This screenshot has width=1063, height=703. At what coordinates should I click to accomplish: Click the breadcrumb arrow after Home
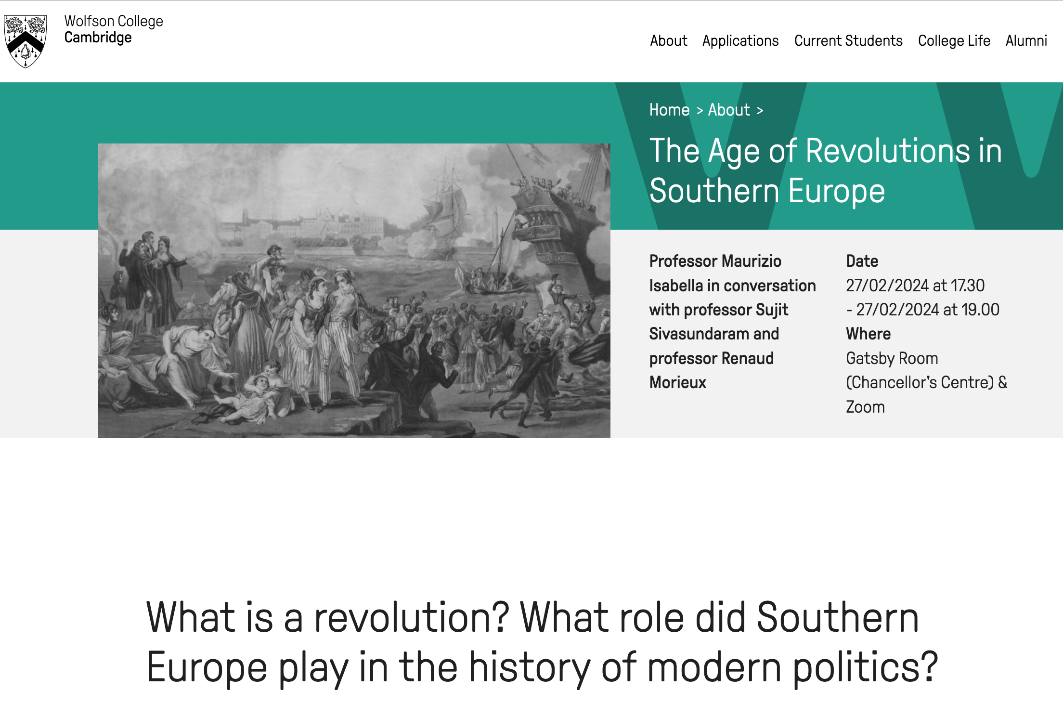coord(700,111)
